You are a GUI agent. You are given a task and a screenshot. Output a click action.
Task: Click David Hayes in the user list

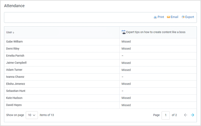pos(14,105)
